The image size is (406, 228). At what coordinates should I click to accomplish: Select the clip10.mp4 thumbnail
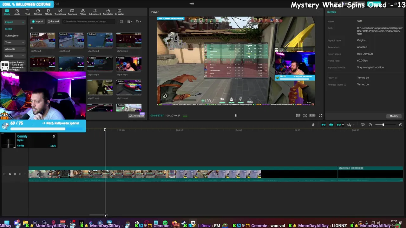pos(71,40)
